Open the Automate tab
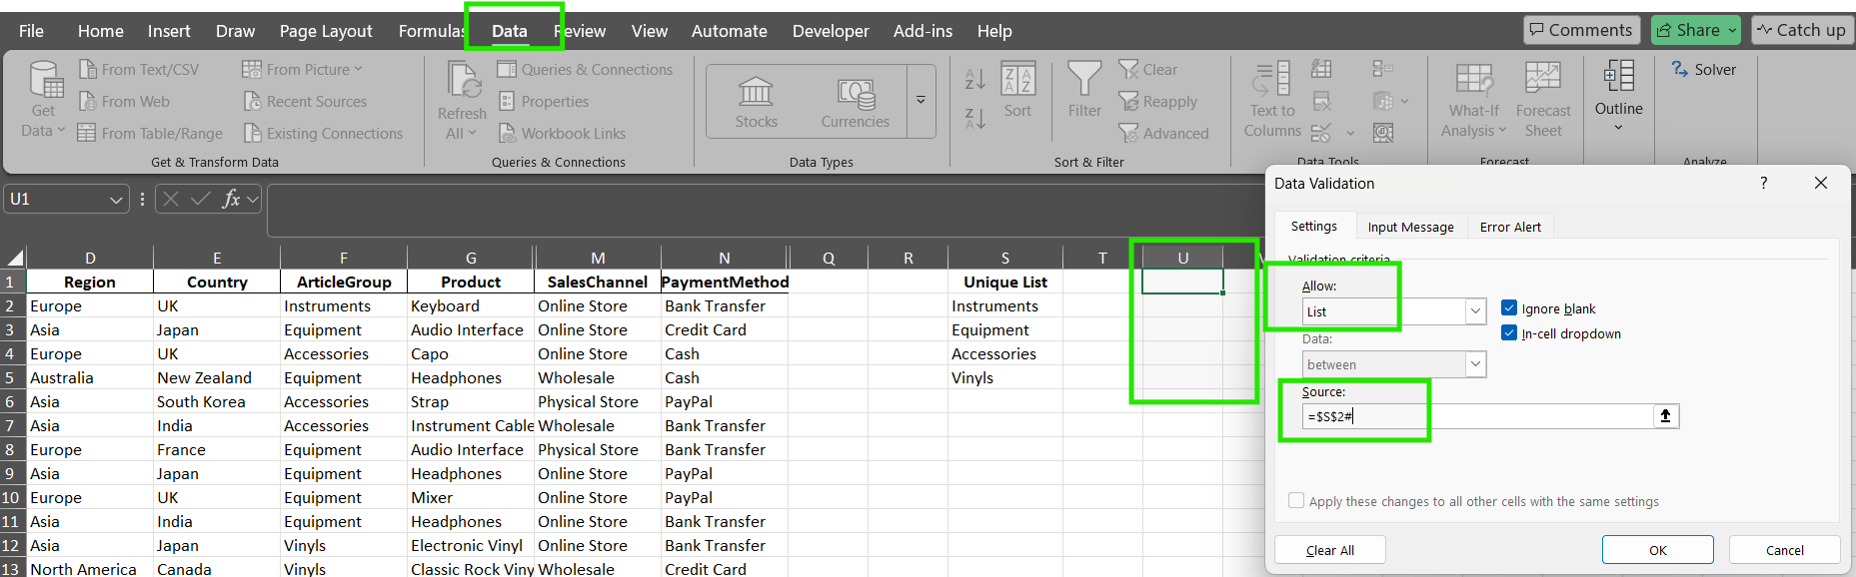Image resolution: width=1856 pixels, height=577 pixels. 730,31
